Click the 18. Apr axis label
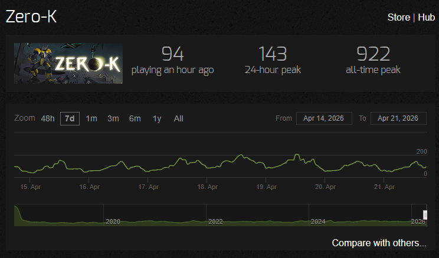 [207, 187]
